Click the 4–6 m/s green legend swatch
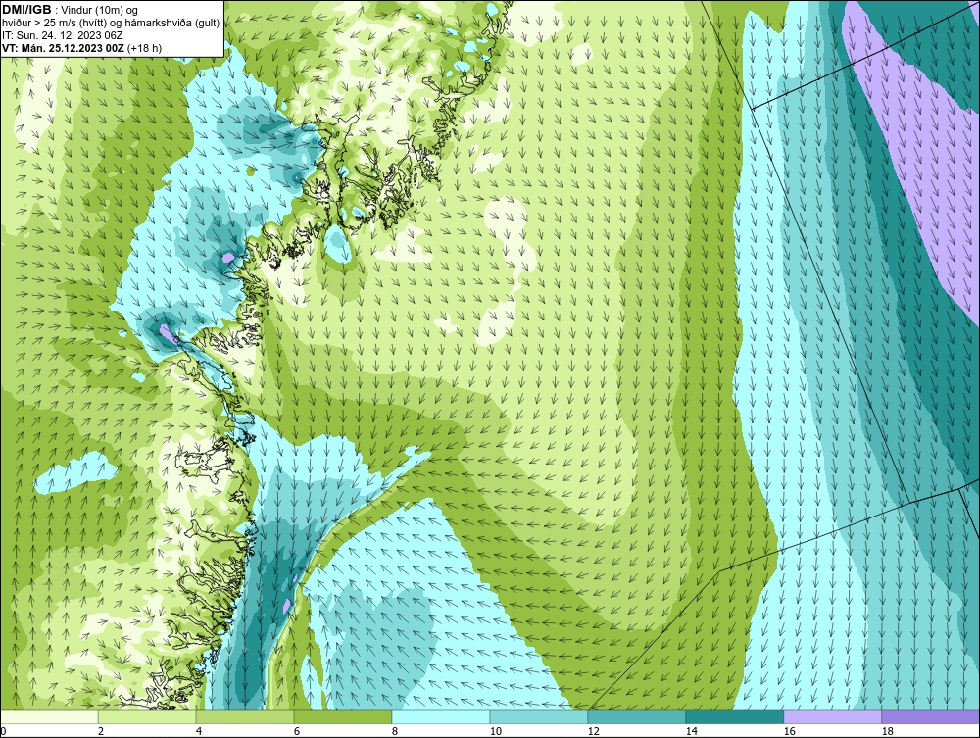This screenshot has height=738, width=980. coord(245,716)
